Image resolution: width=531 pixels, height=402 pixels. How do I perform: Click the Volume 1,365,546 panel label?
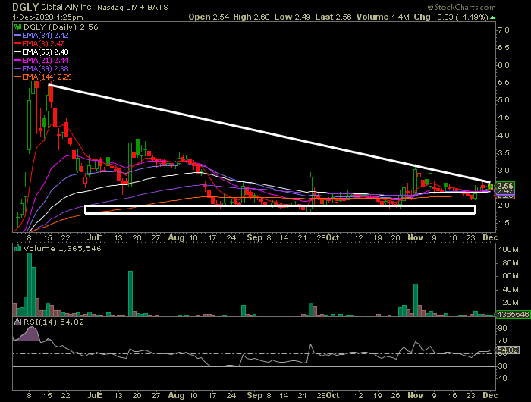click(x=62, y=249)
